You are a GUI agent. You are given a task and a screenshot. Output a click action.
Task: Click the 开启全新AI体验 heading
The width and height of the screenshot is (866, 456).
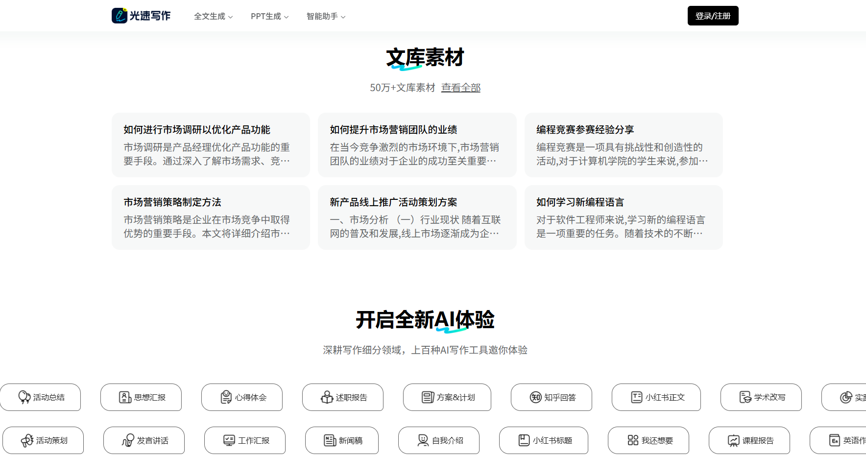425,320
